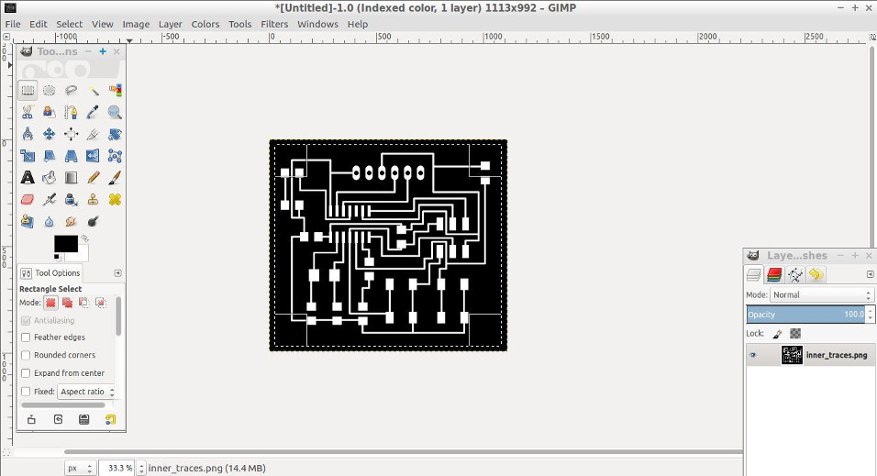877x476 pixels.
Task: Select the Select by Color tool
Action: point(115,90)
